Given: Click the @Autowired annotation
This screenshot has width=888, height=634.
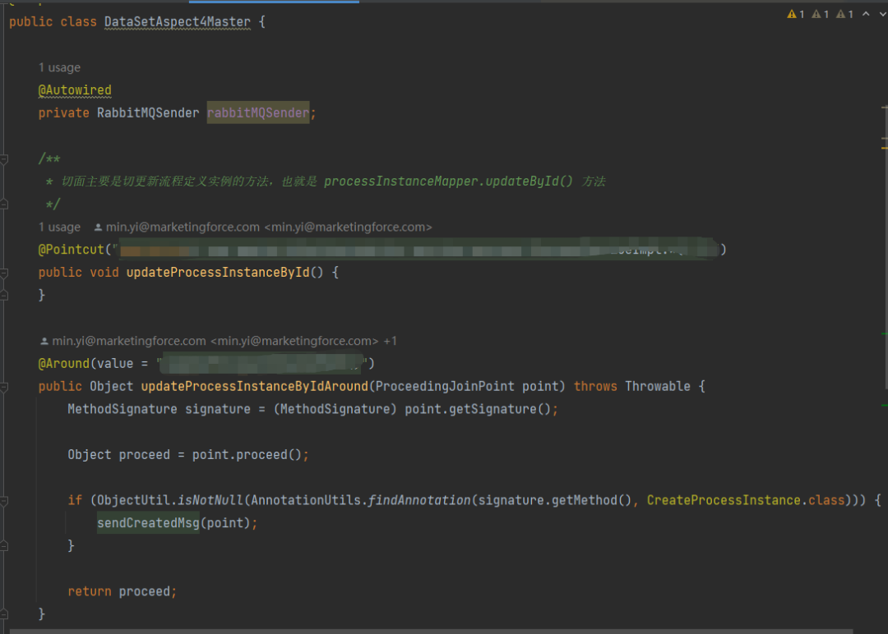Looking at the screenshot, I should (x=75, y=90).
